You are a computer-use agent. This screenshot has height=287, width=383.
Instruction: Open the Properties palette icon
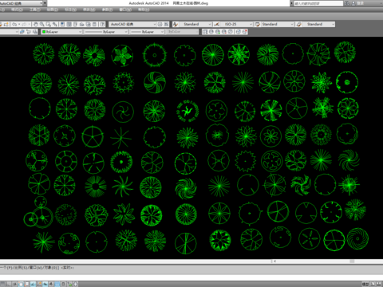62,25
